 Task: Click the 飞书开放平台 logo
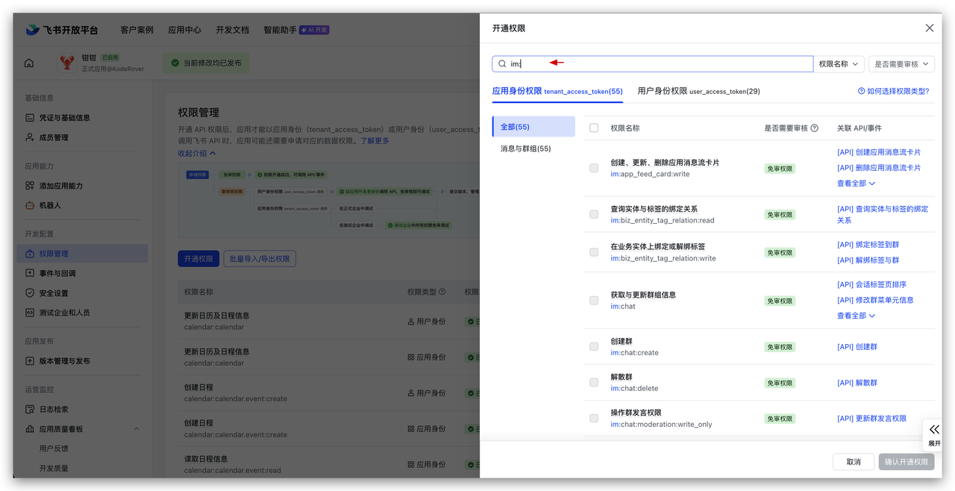coord(62,30)
